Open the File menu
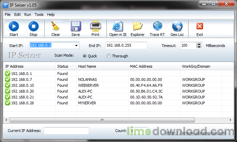This screenshot has width=237, height=142. (x=8, y=15)
